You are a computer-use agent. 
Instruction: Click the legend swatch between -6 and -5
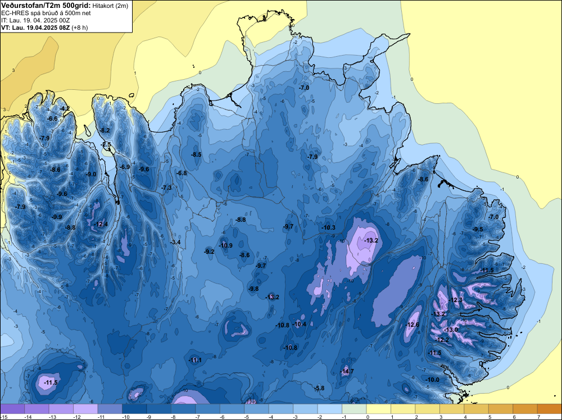click(232, 409)
